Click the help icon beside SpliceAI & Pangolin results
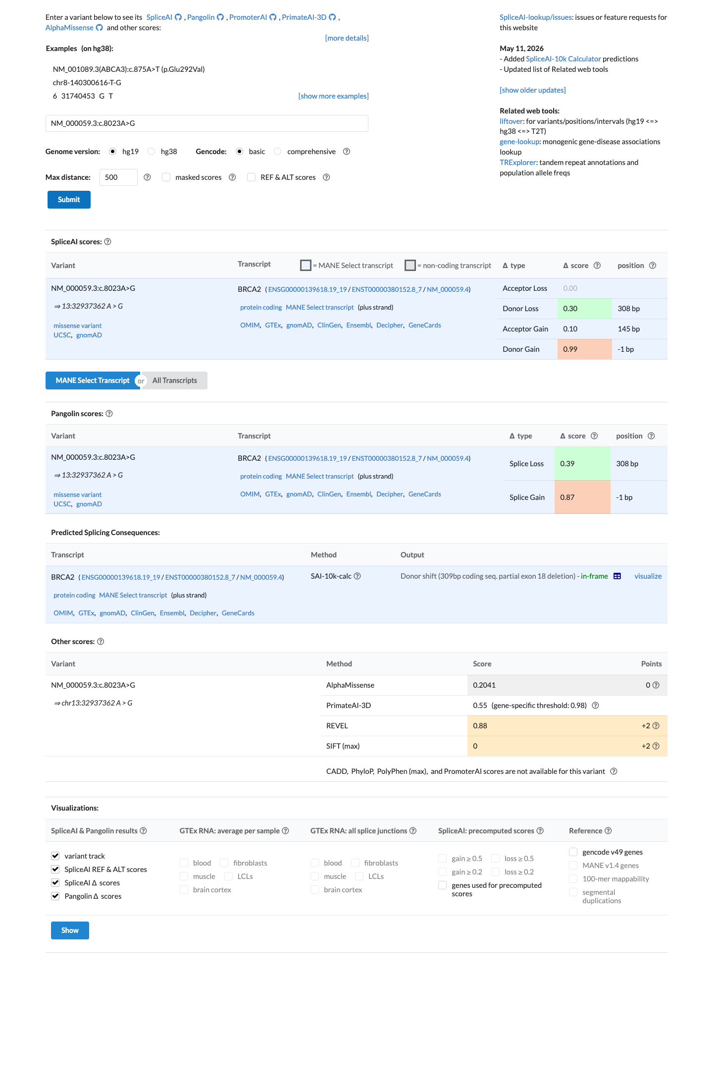Viewport: 720px width, 1090px height. 143,831
